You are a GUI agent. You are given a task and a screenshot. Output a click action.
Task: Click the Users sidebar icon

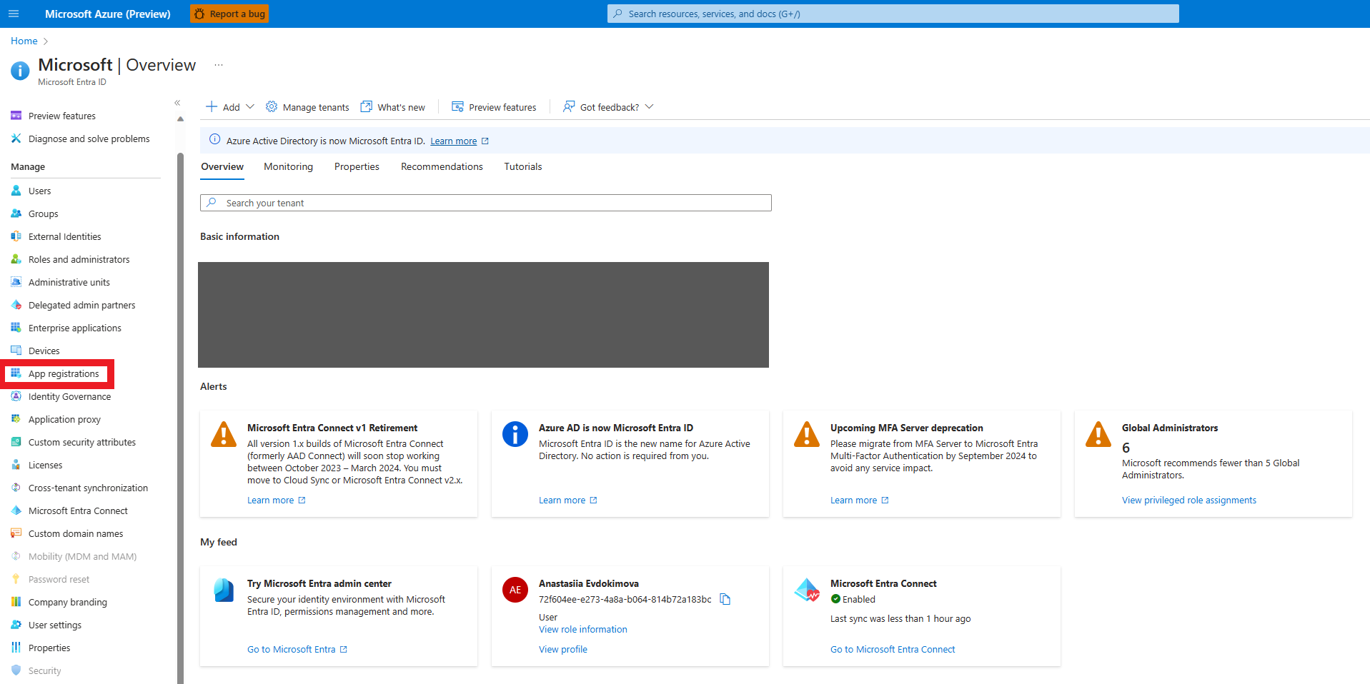[x=16, y=191]
